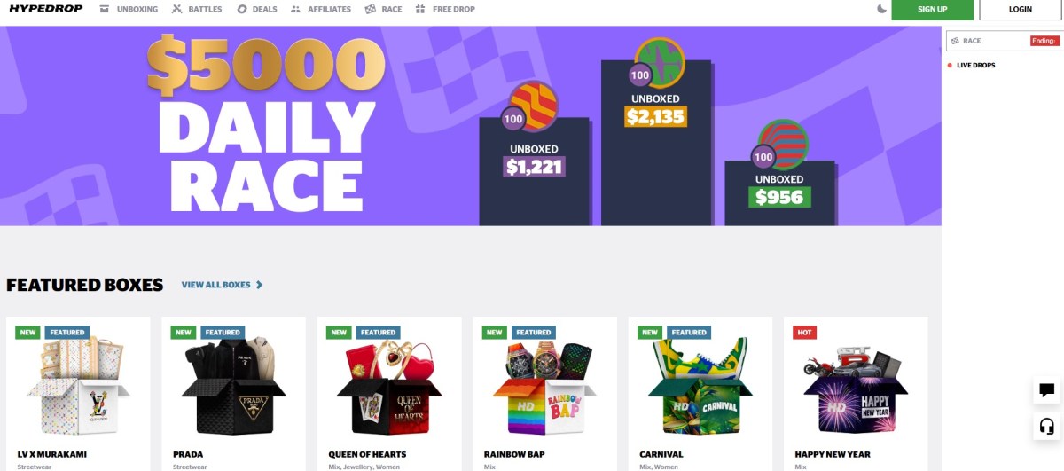The height and width of the screenshot is (471, 1064).
Task: Open Free Drop gift link
Action: click(x=445, y=9)
